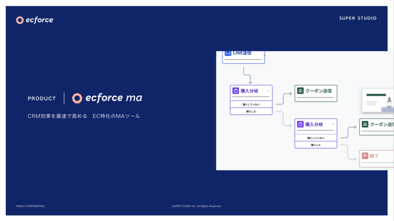Select 購入していない in the lower 購入分岐 node

click(x=316, y=138)
